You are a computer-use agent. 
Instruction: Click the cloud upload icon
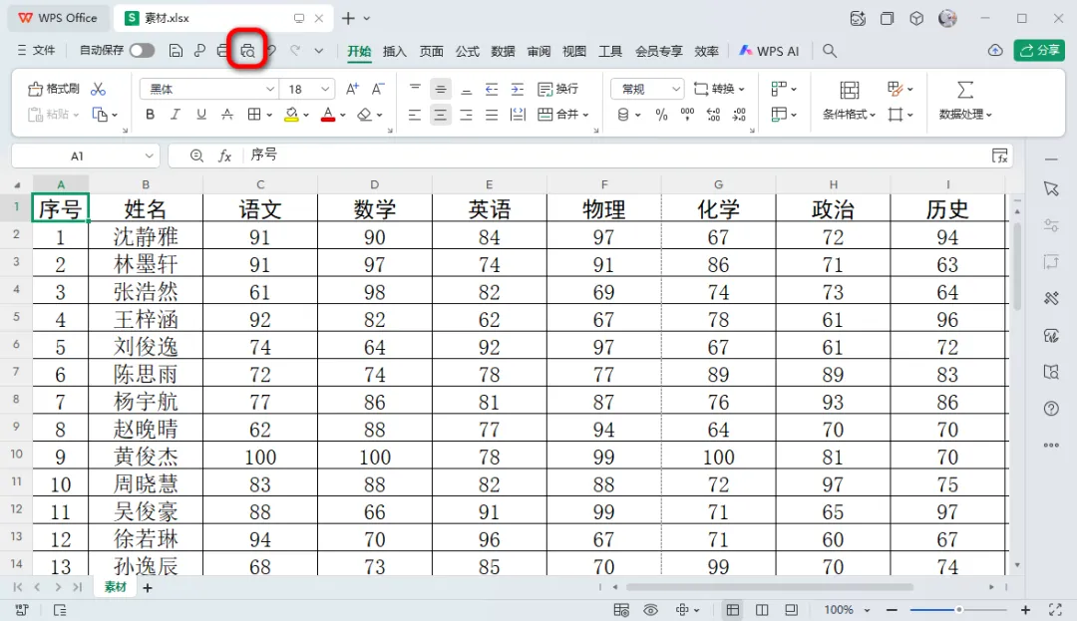[994, 50]
